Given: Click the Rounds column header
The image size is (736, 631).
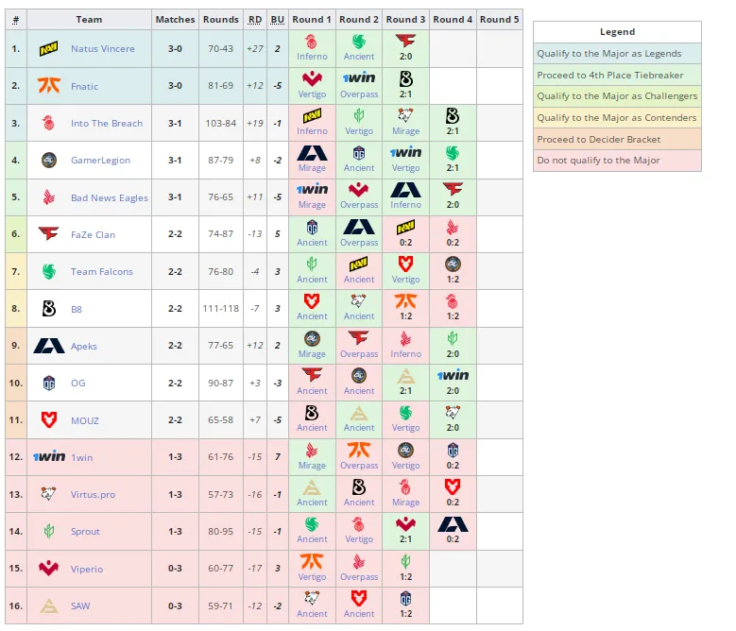Looking at the screenshot, I should click(x=221, y=20).
